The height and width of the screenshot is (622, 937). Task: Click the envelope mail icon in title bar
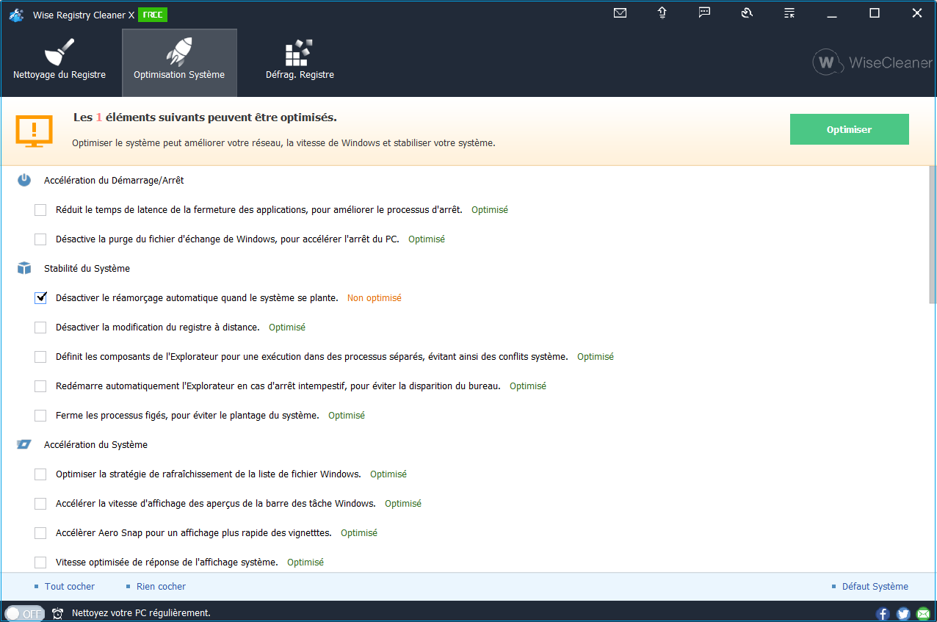pos(620,13)
